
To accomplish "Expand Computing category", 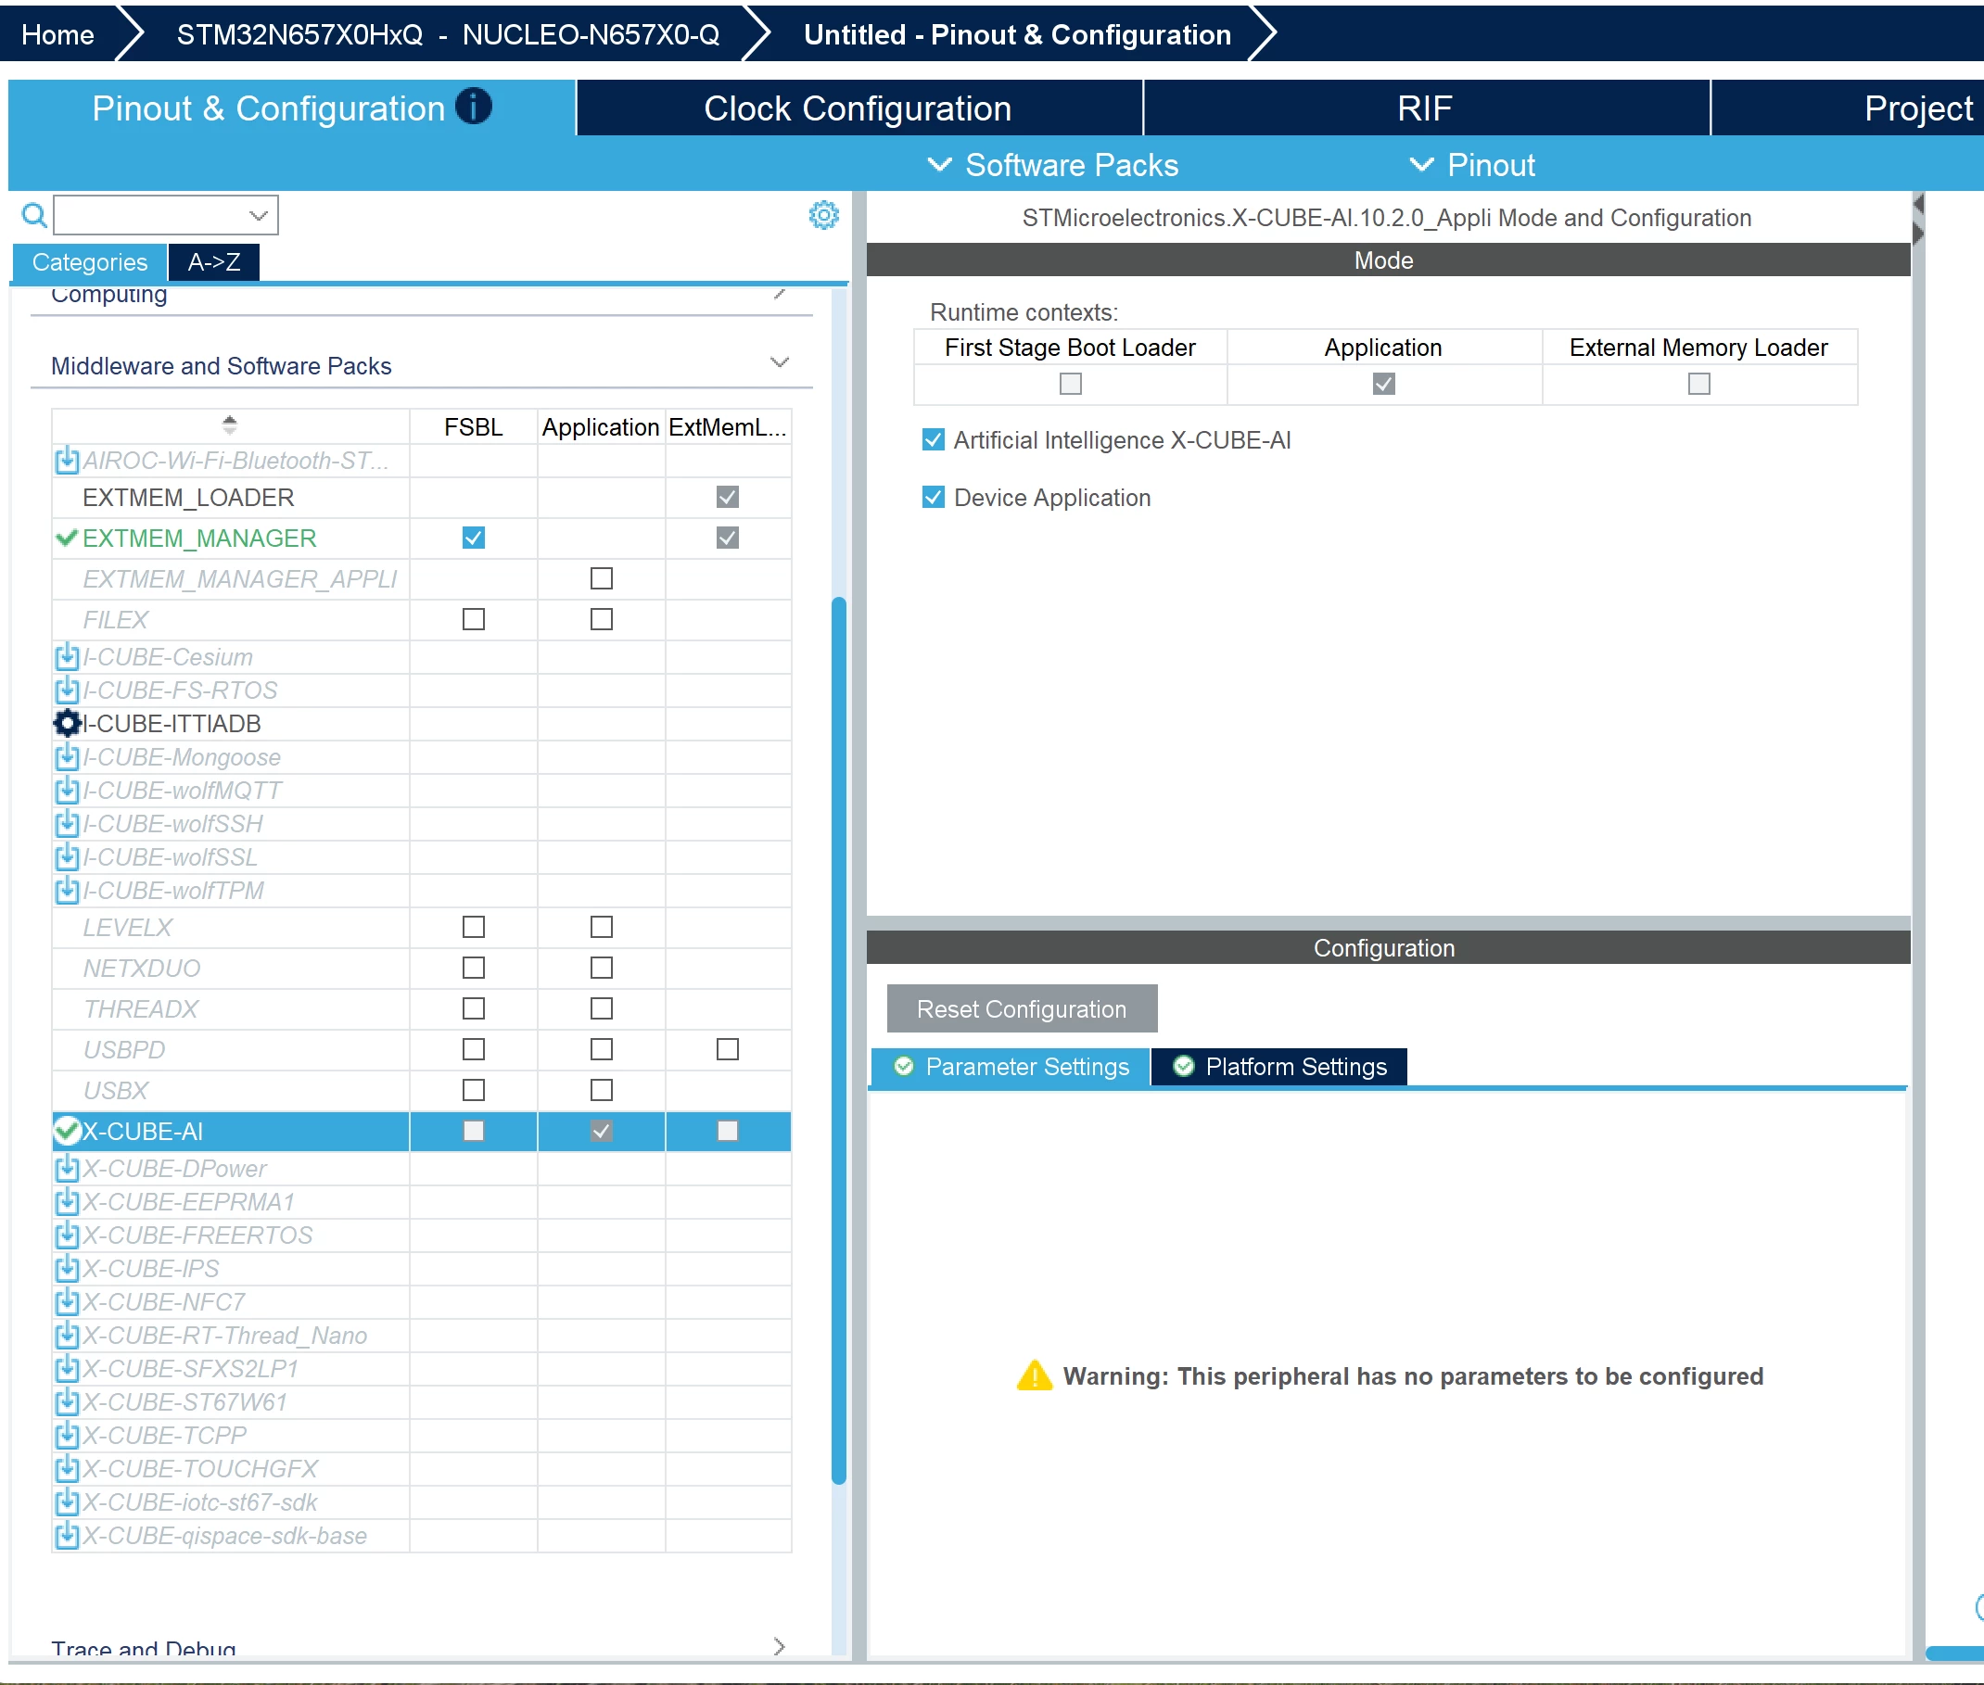I will (780, 293).
